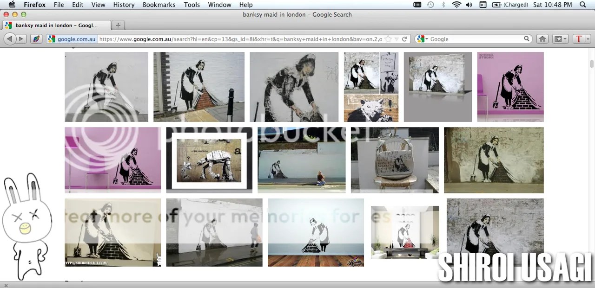Screen dimensions: 595x288
Task: Go forward with the Forward arrow button
Action: click(x=21, y=39)
